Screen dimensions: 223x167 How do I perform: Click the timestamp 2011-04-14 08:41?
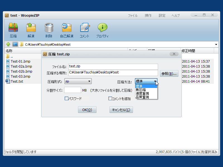(x=196, y=81)
